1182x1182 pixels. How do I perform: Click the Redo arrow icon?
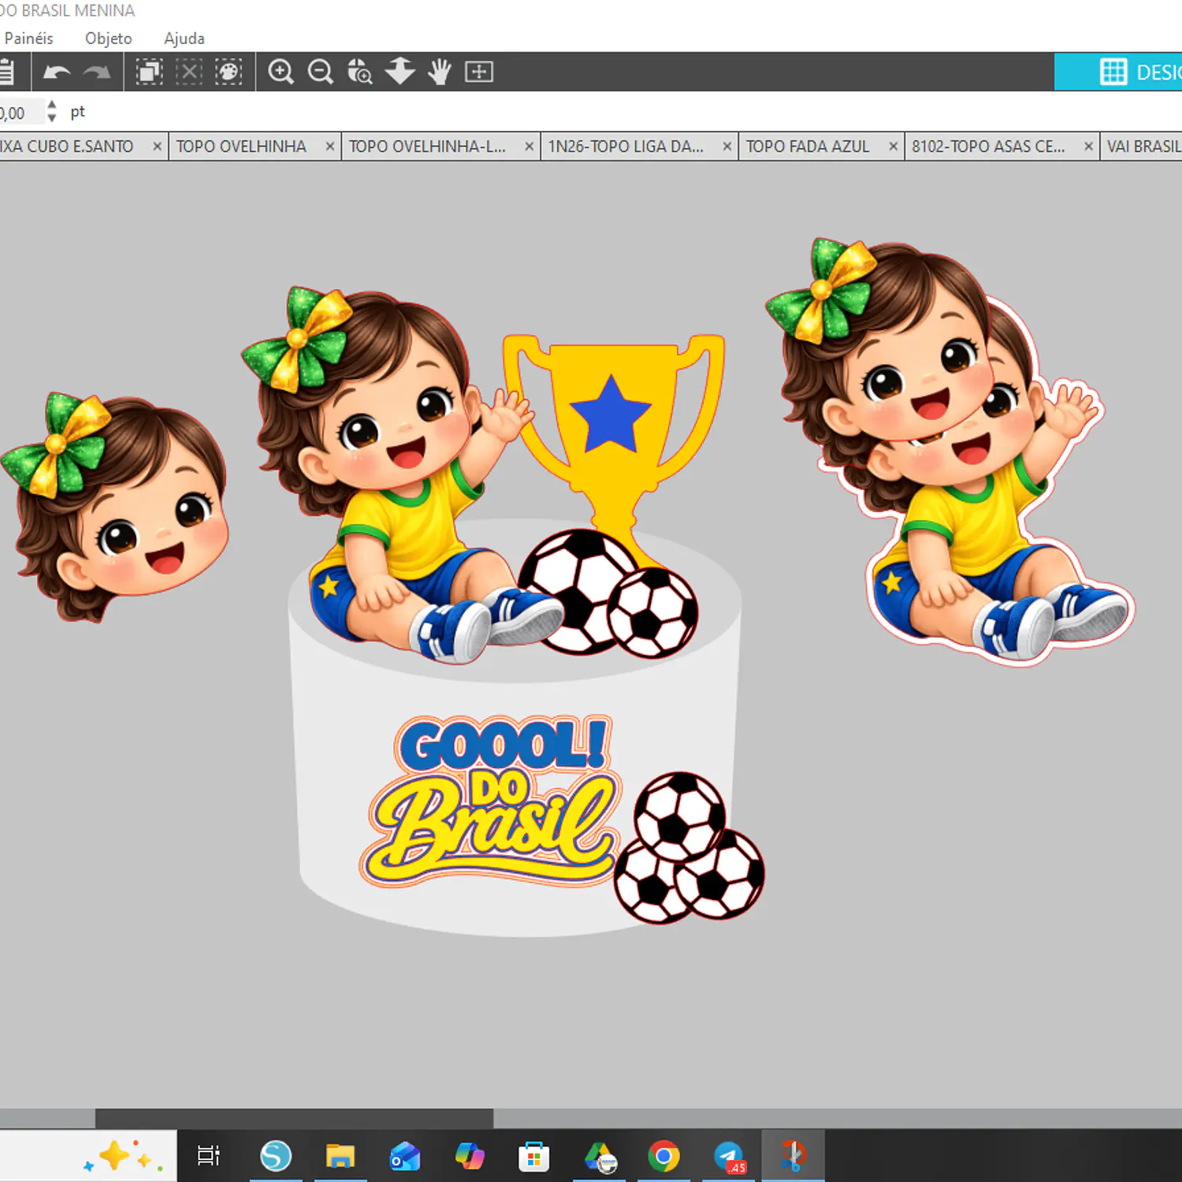tap(97, 72)
